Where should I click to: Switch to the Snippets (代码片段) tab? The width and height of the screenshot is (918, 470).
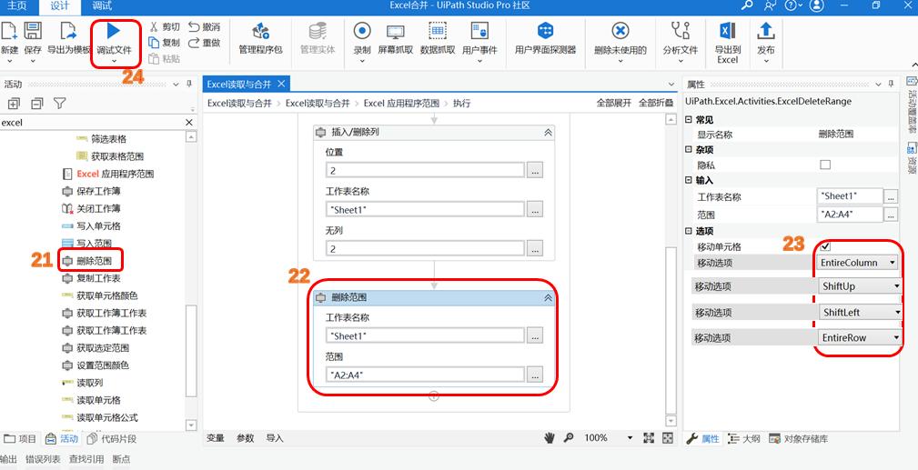tap(113, 438)
